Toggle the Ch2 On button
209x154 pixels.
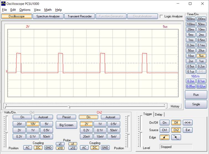[x=88, y=117]
